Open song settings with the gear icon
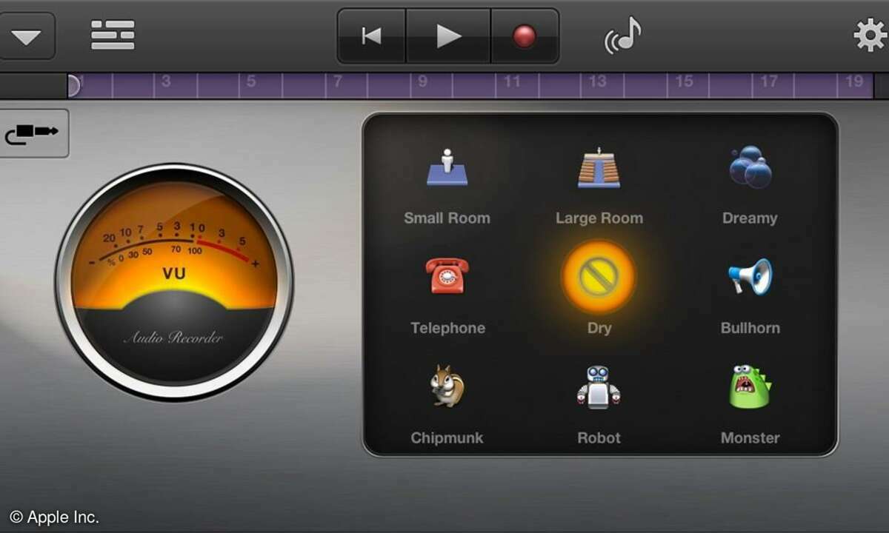 tap(869, 36)
